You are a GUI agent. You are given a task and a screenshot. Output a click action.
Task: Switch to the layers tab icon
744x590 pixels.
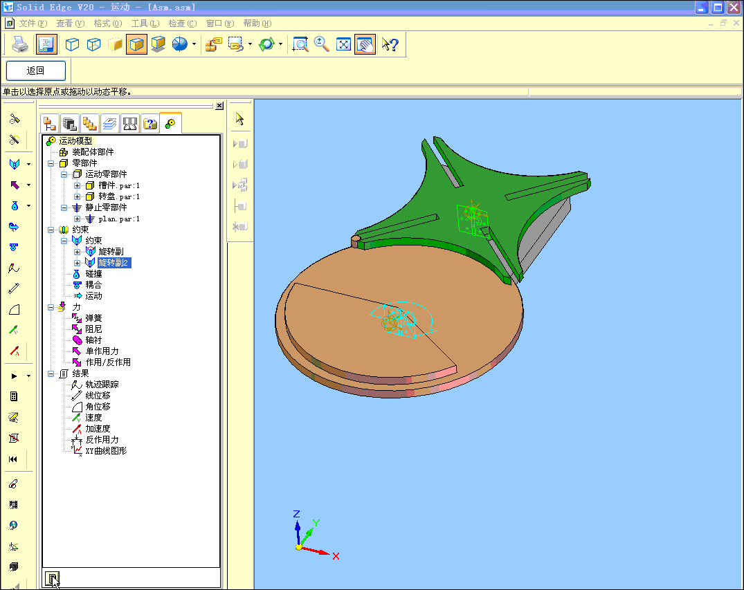tap(109, 124)
